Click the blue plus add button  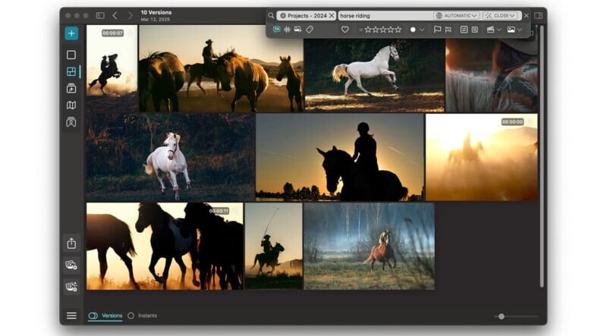coord(71,33)
